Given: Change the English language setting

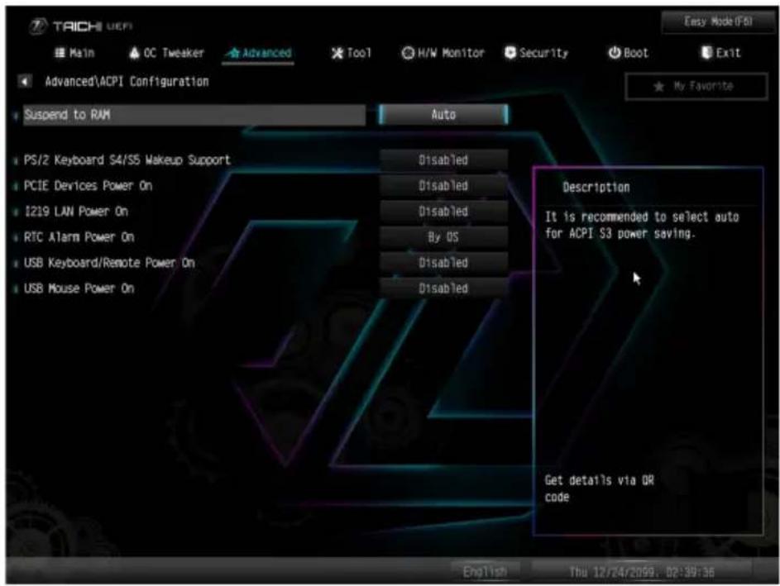Looking at the screenshot, I should tap(485, 572).
